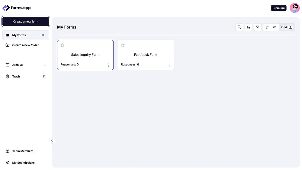Click the Trash count (3)
Viewport: 302px width, 170px height.
tap(45, 76)
